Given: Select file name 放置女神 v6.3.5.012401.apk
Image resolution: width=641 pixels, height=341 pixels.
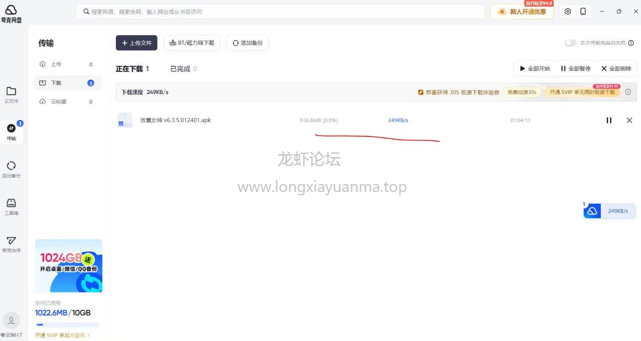Looking at the screenshot, I should click(175, 120).
